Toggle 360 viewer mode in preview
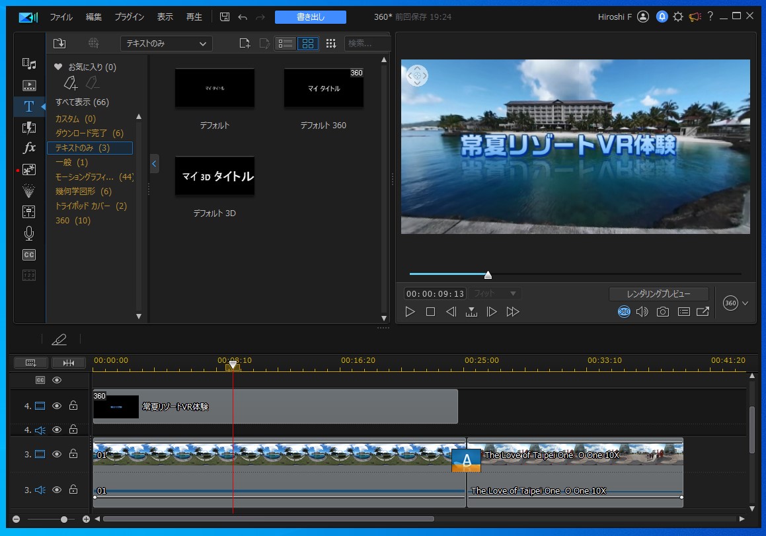 click(x=623, y=312)
